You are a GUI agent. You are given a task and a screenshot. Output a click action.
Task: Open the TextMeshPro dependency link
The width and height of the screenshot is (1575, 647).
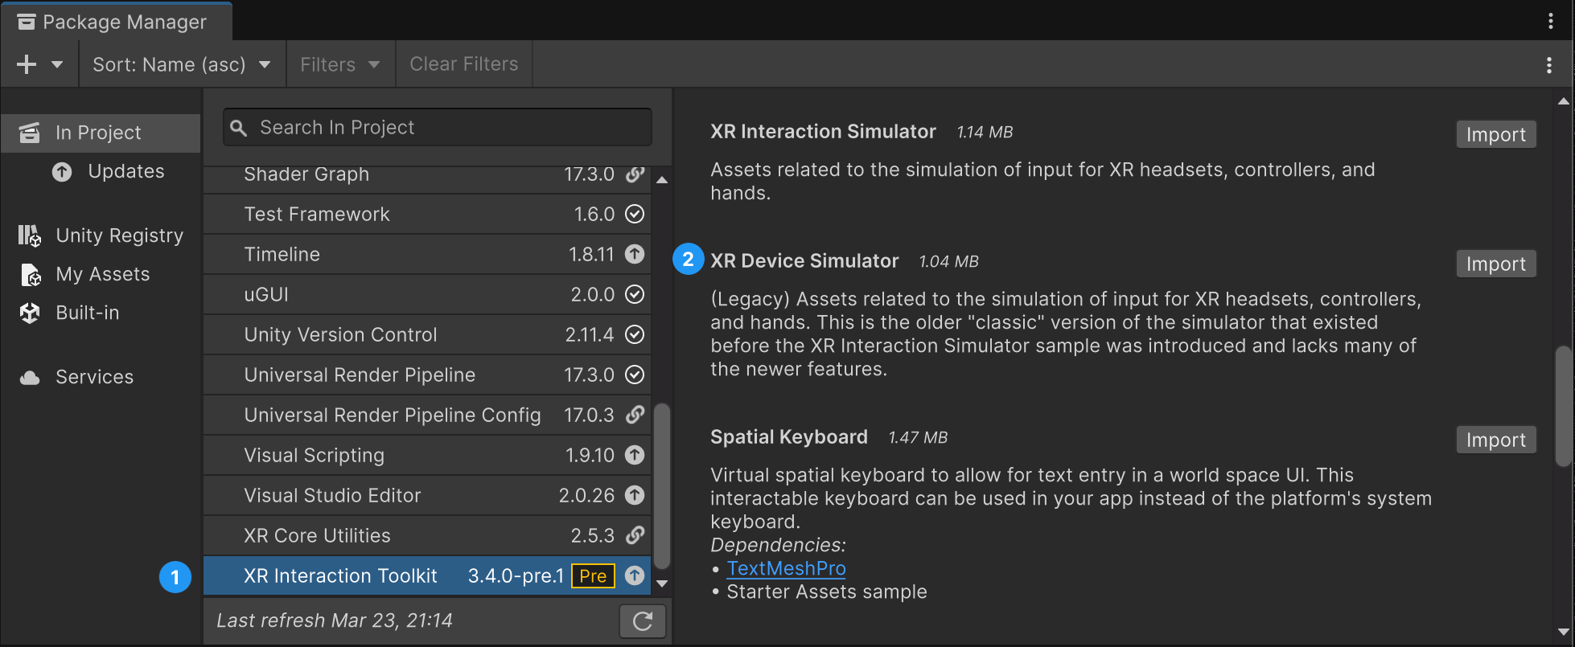[786, 568]
